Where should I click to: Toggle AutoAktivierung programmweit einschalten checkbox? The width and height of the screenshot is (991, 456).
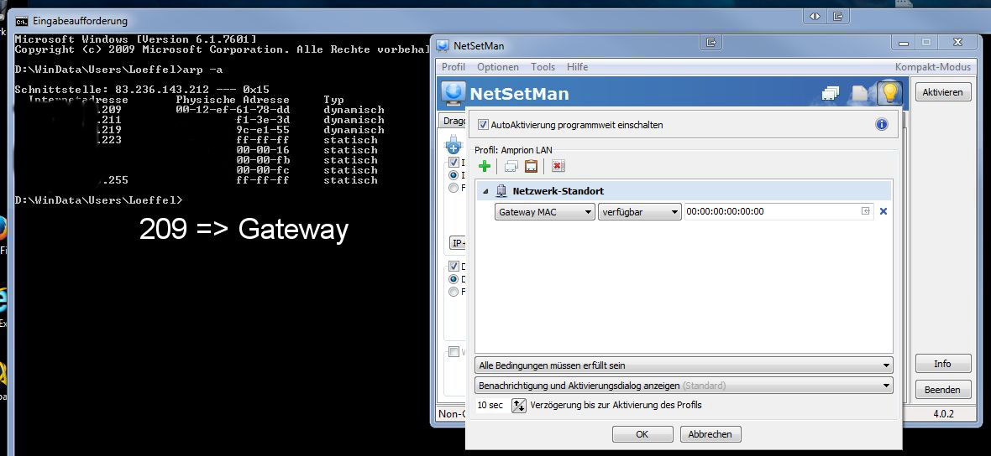(x=484, y=125)
